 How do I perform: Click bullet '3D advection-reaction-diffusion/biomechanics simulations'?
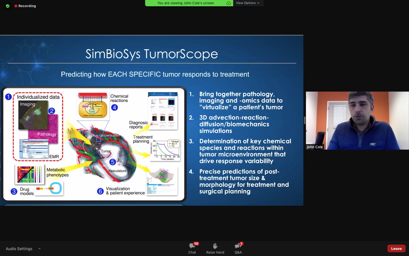pos(234,124)
